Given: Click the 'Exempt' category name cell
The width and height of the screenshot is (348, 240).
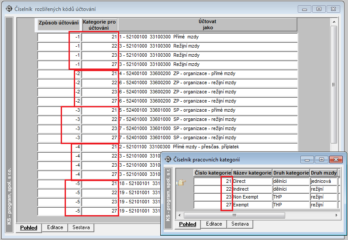Looking at the screenshot, I should (x=252, y=205).
